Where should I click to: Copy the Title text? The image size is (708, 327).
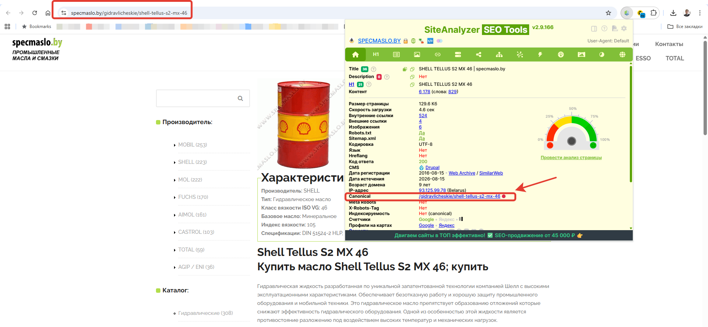pyautogui.click(x=412, y=69)
